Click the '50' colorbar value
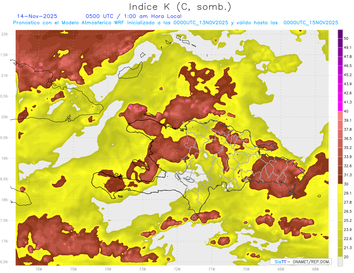Viewport: 354px width, 273px height. [347, 38]
